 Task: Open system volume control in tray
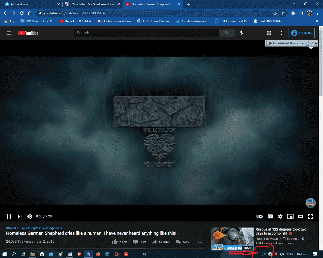pos(282,254)
